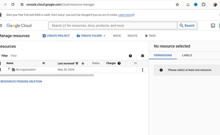
Task: Click the Tags button
Action: 150,36
